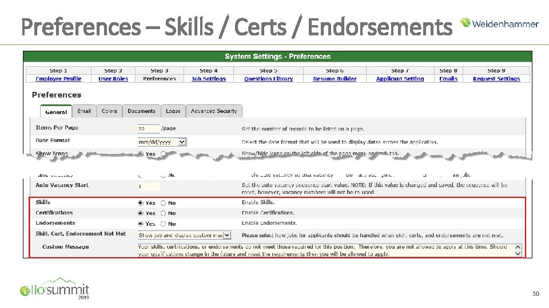Select Yes for Certifications
Image resolution: width=549 pixels, height=308 pixels.
click(141, 213)
